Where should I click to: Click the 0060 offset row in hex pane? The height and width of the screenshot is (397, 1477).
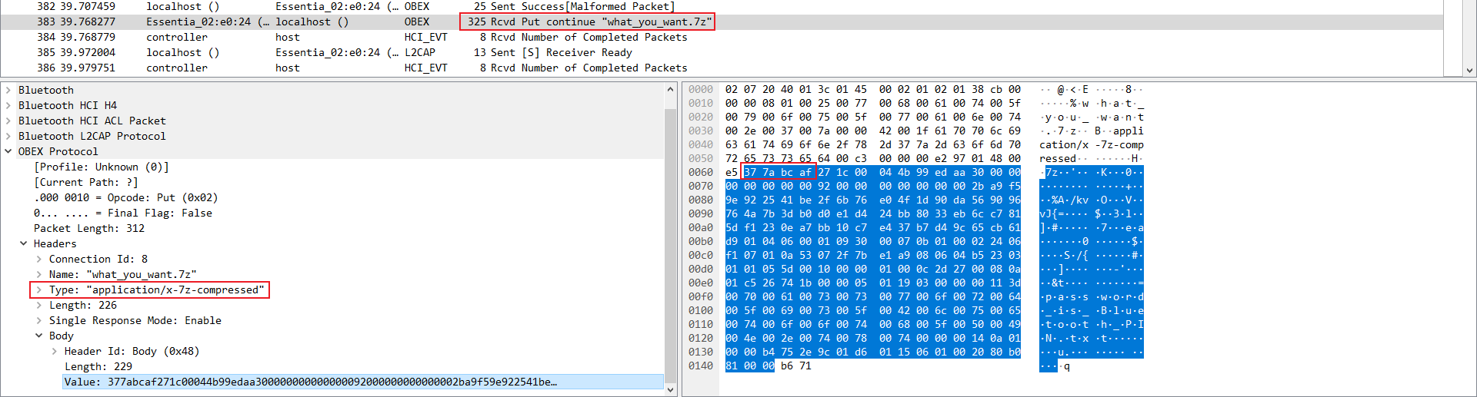point(701,172)
